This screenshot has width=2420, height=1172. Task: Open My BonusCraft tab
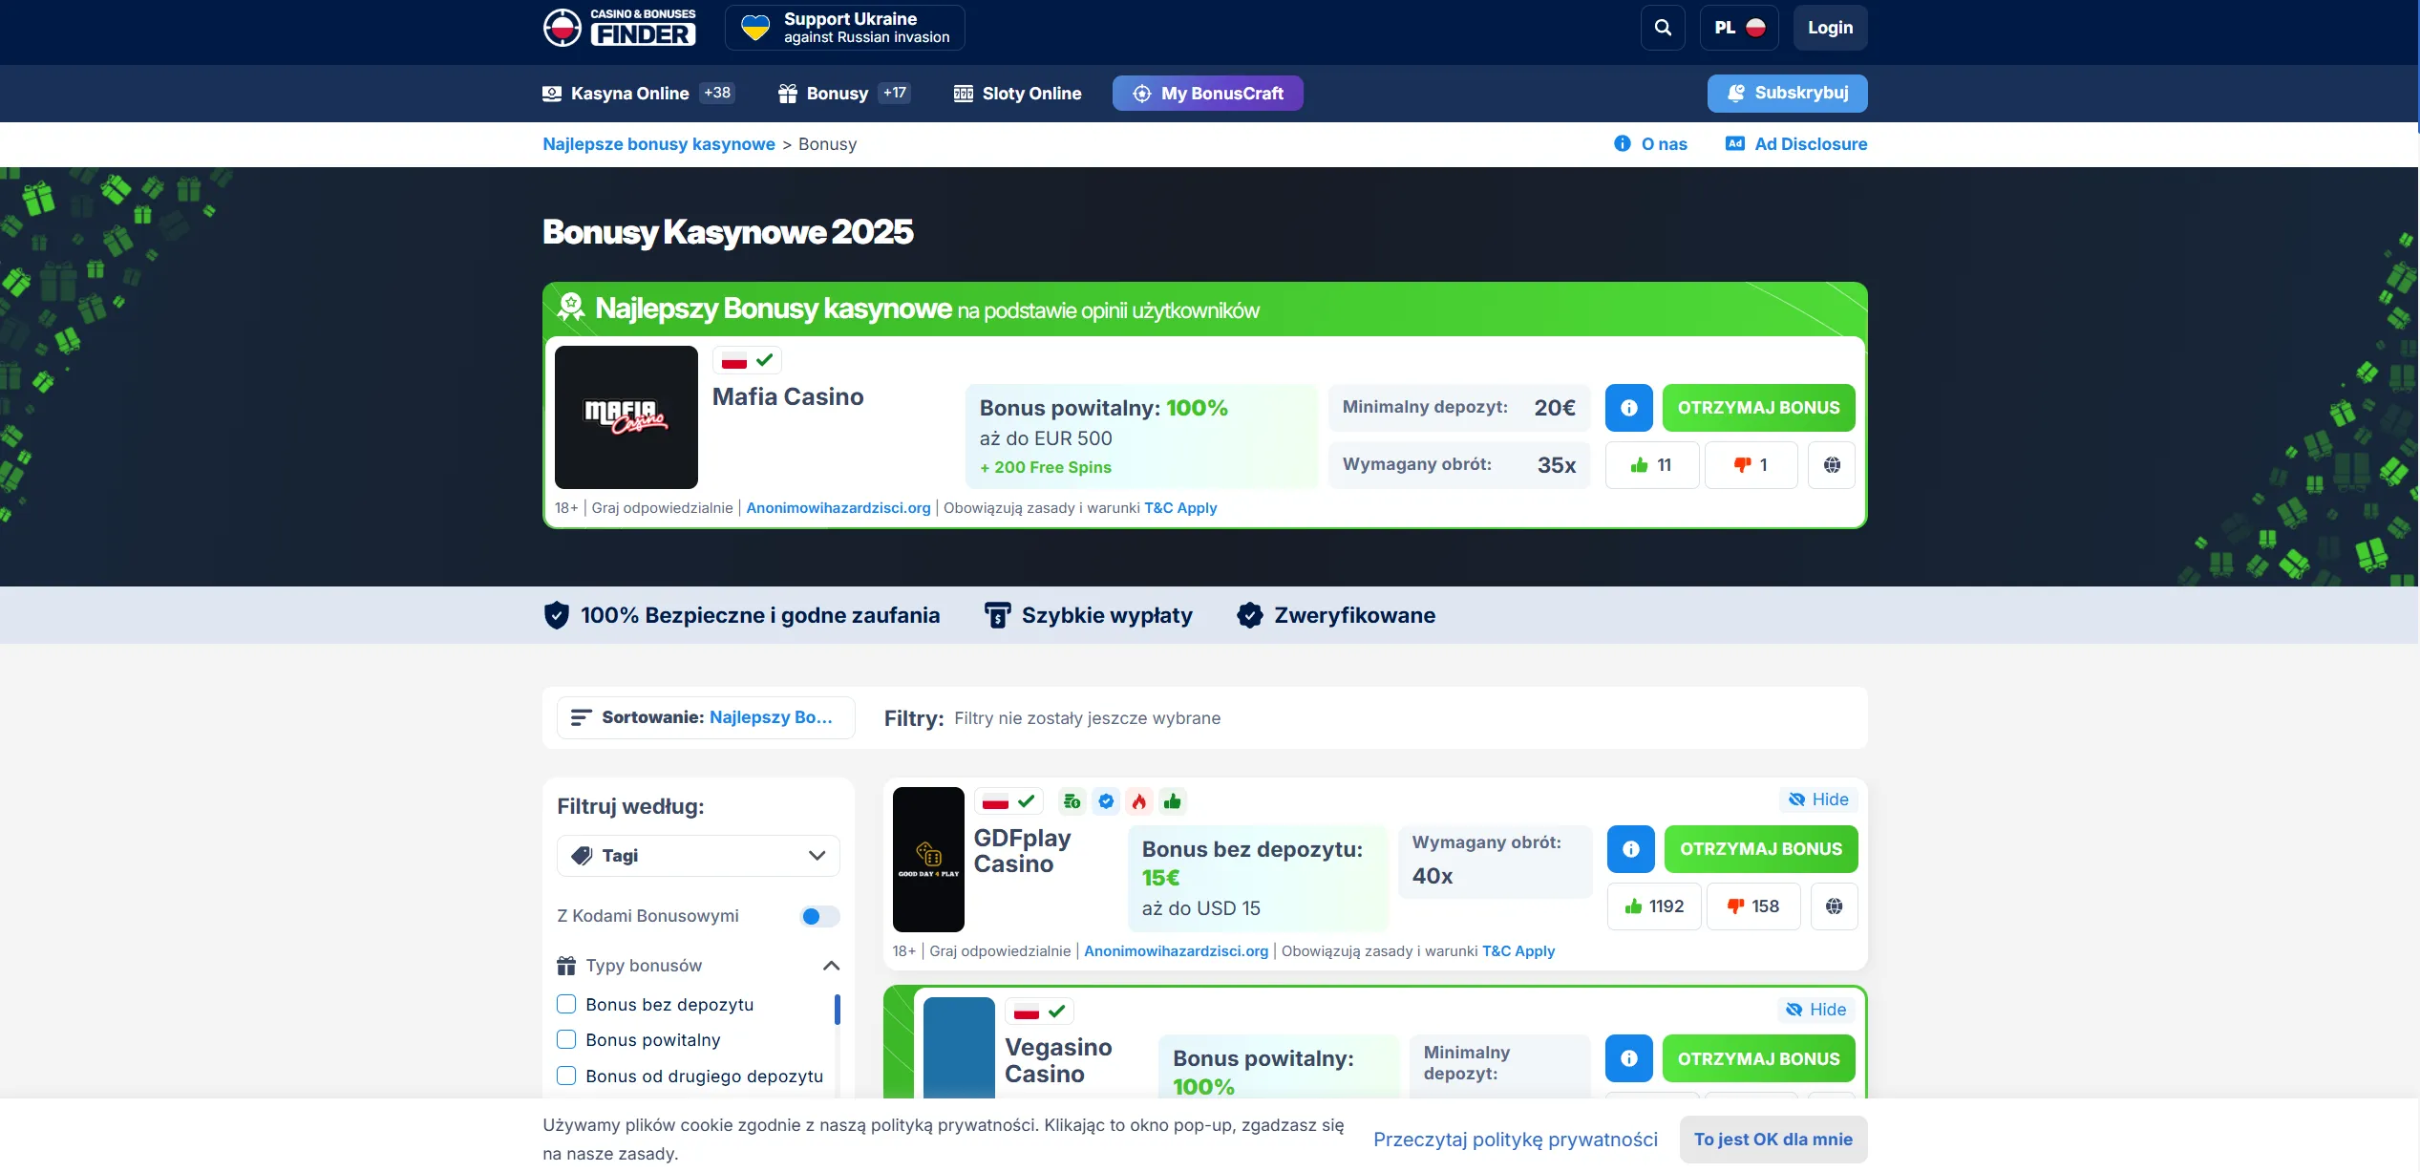[1207, 94]
